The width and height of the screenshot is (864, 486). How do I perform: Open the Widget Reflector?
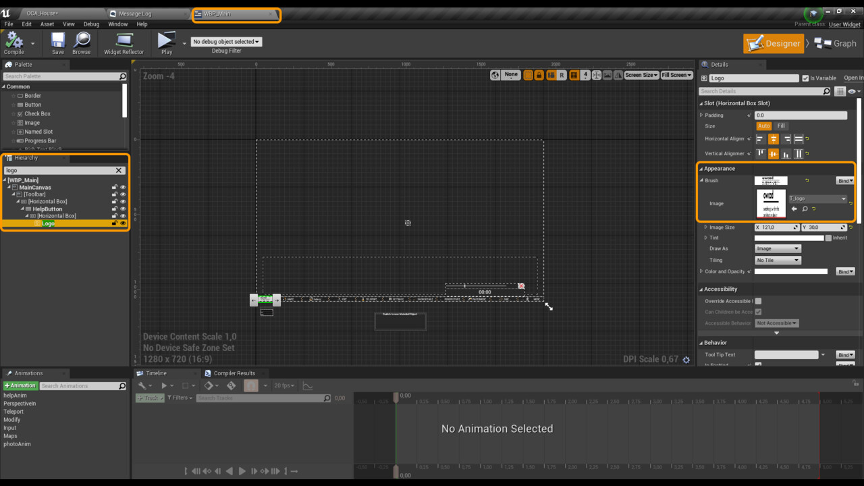[x=124, y=43]
